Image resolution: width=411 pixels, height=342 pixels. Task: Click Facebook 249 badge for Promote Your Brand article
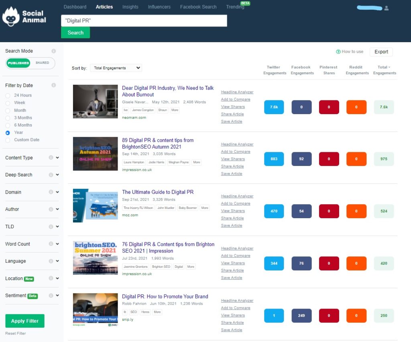[x=301, y=315]
